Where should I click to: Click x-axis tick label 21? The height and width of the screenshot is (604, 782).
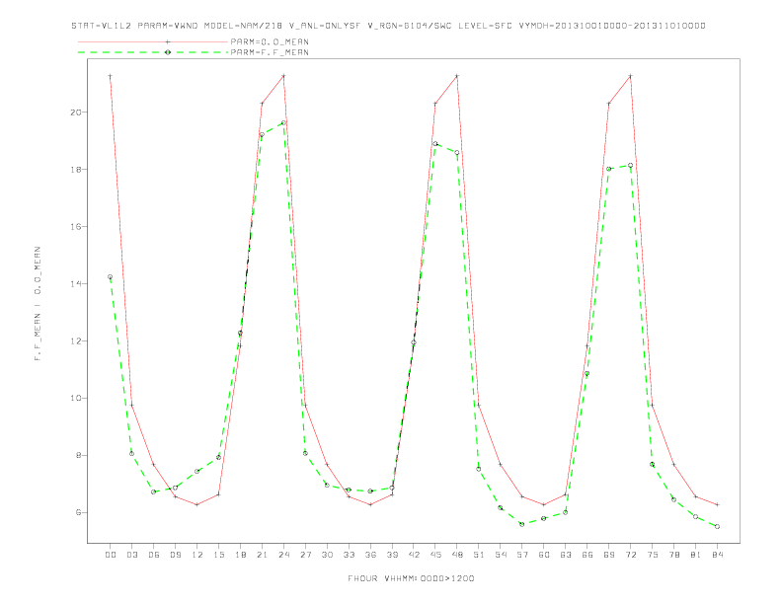(x=262, y=555)
